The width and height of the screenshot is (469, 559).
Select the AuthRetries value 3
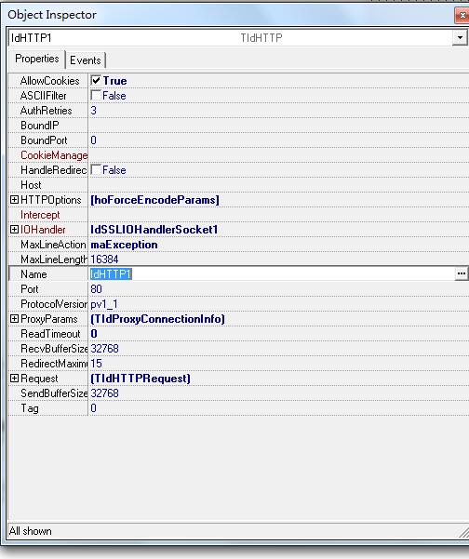(93, 111)
